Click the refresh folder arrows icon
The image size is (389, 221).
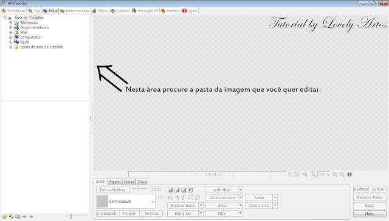(x=11, y=217)
